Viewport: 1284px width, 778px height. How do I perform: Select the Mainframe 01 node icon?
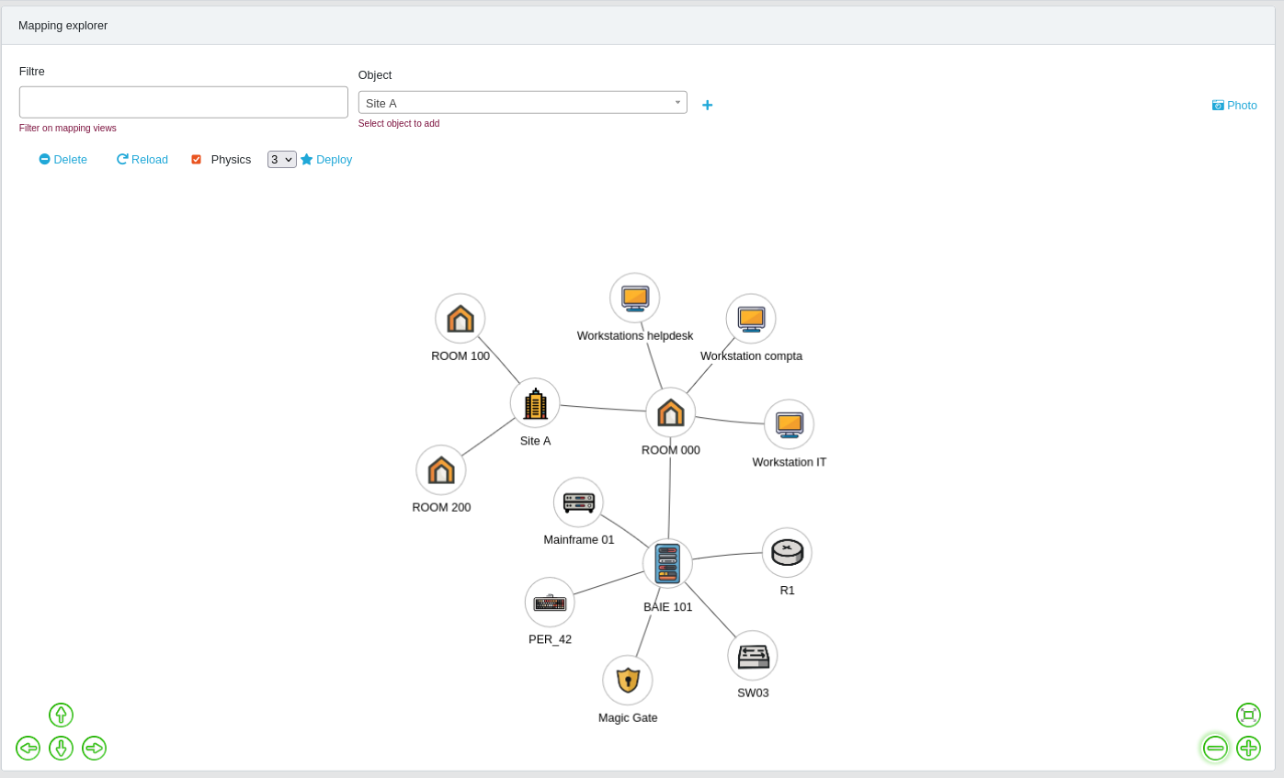click(578, 502)
